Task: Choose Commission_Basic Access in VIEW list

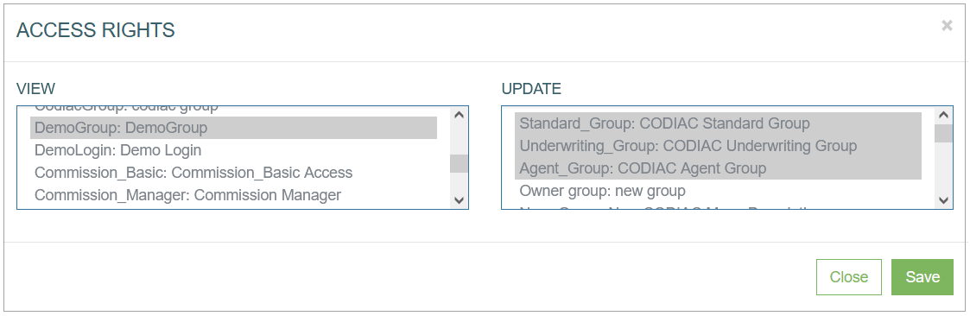Action: point(234,173)
